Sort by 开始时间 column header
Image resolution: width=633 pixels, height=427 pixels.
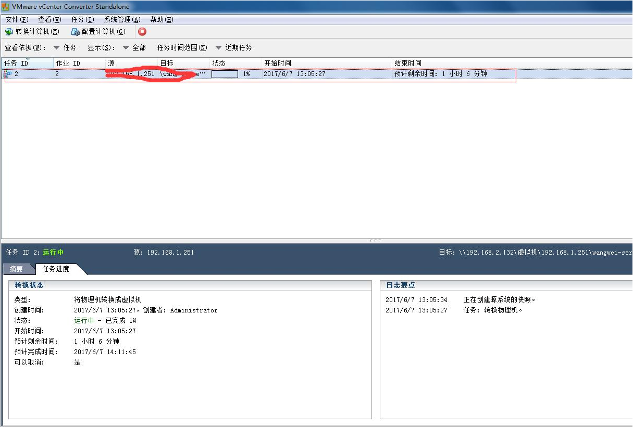pos(327,63)
